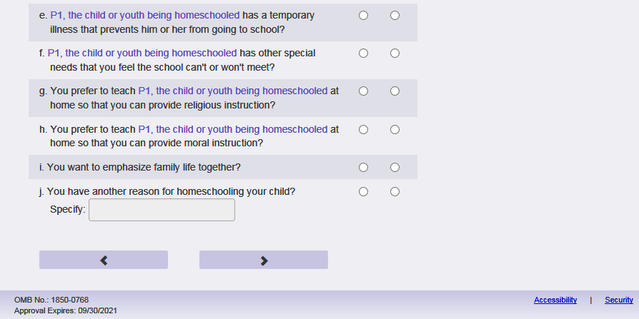This screenshot has width=639, height=319.
Task: Choose left radio for other special needs
Action: pyautogui.click(x=363, y=54)
